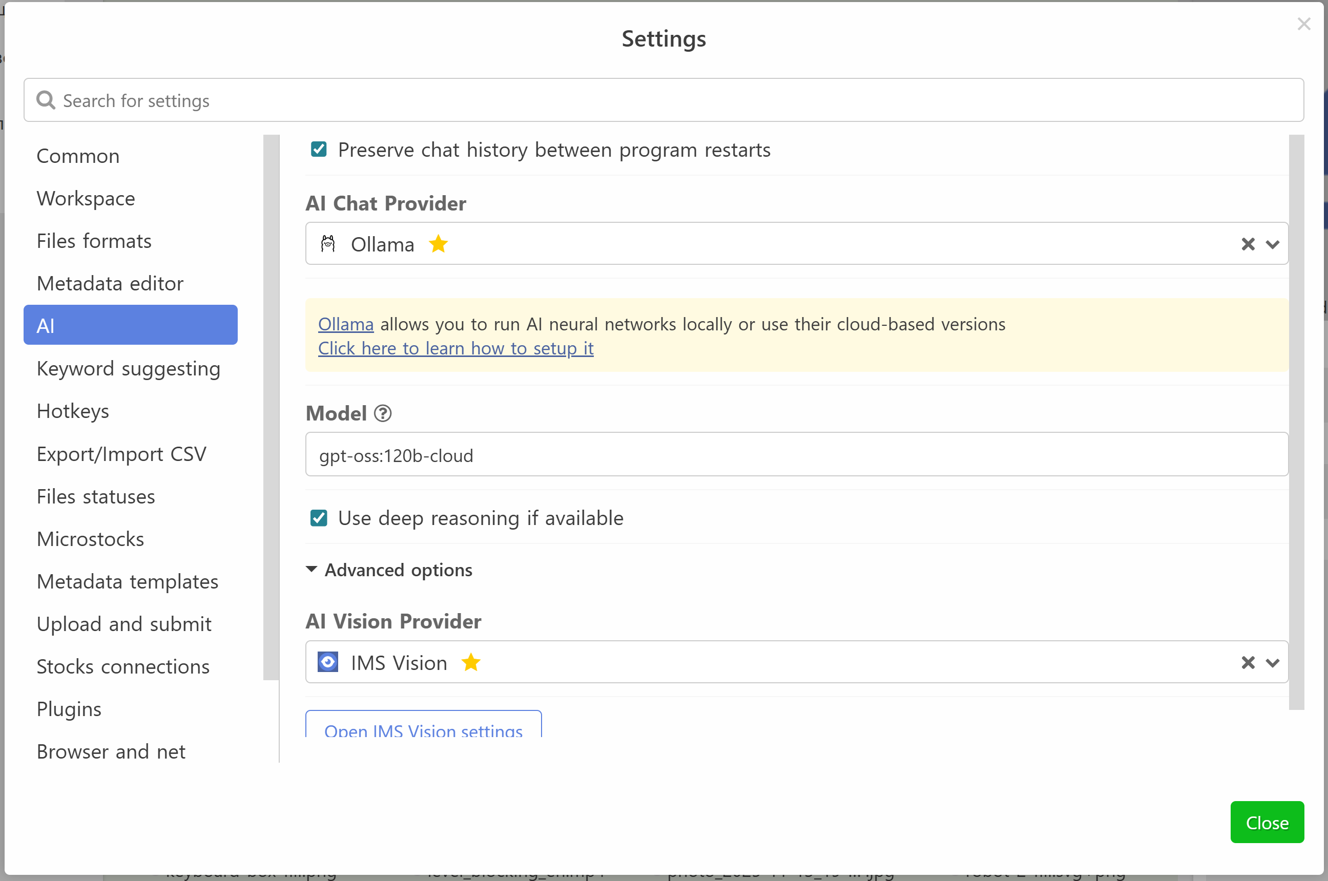The image size is (1328, 881).
Task: Follow 'Click here to learn how to setup it' link
Action: (455, 348)
